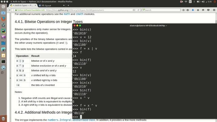217x122 pixels.
Task: Open the screen recorder indicator in top panel
Action: 181,2
